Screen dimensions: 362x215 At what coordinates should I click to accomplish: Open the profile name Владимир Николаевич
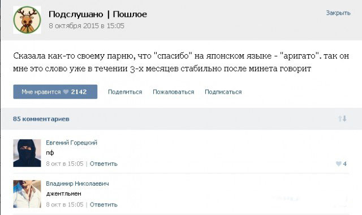[77, 183]
